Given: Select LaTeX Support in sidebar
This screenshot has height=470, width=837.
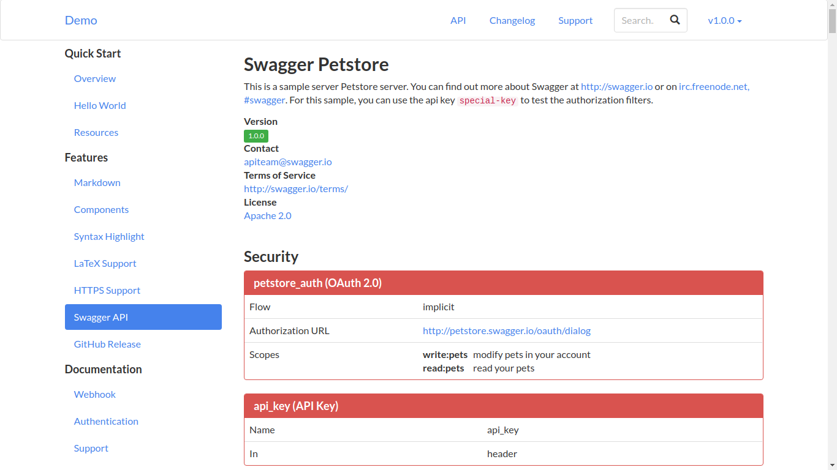Looking at the screenshot, I should click(105, 263).
